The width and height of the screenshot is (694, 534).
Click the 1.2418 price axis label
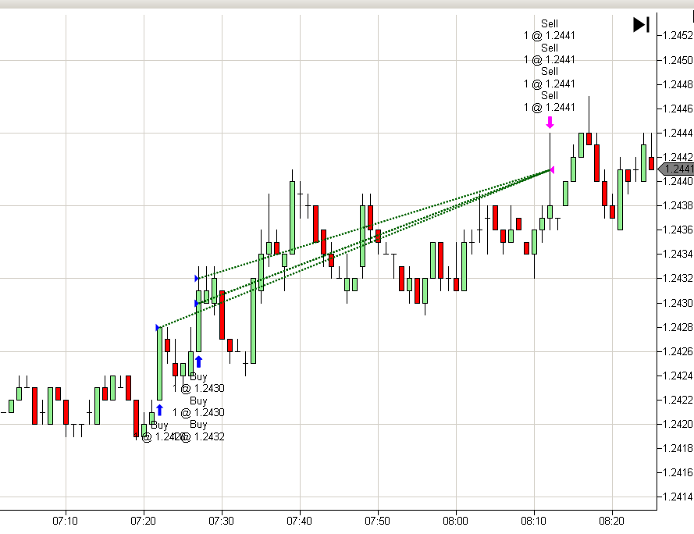pos(678,449)
